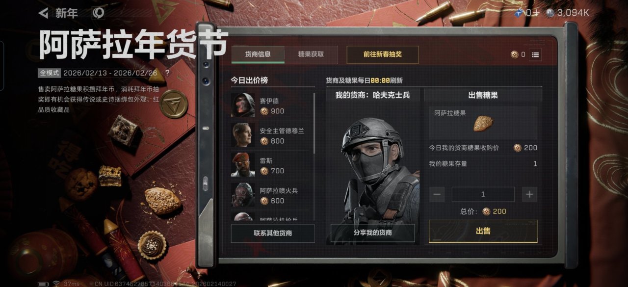Switch to the 货商信息 tab
Image resolution: width=628 pixels, height=287 pixels.
[x=258, y=54]
